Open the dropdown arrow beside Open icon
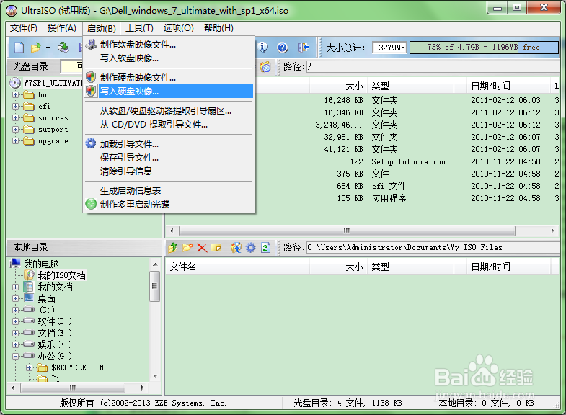This screenshot has height=415, width=566. [x=48, y=48]
